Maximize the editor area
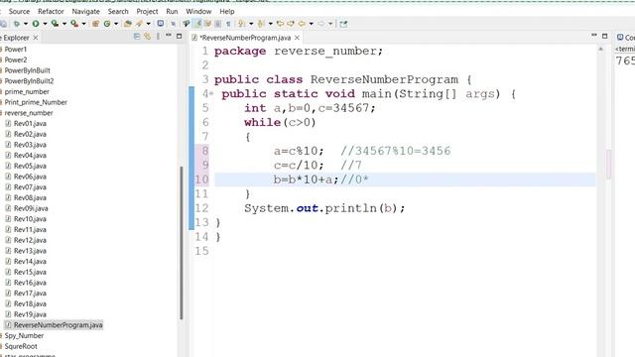 pos(604,36)
